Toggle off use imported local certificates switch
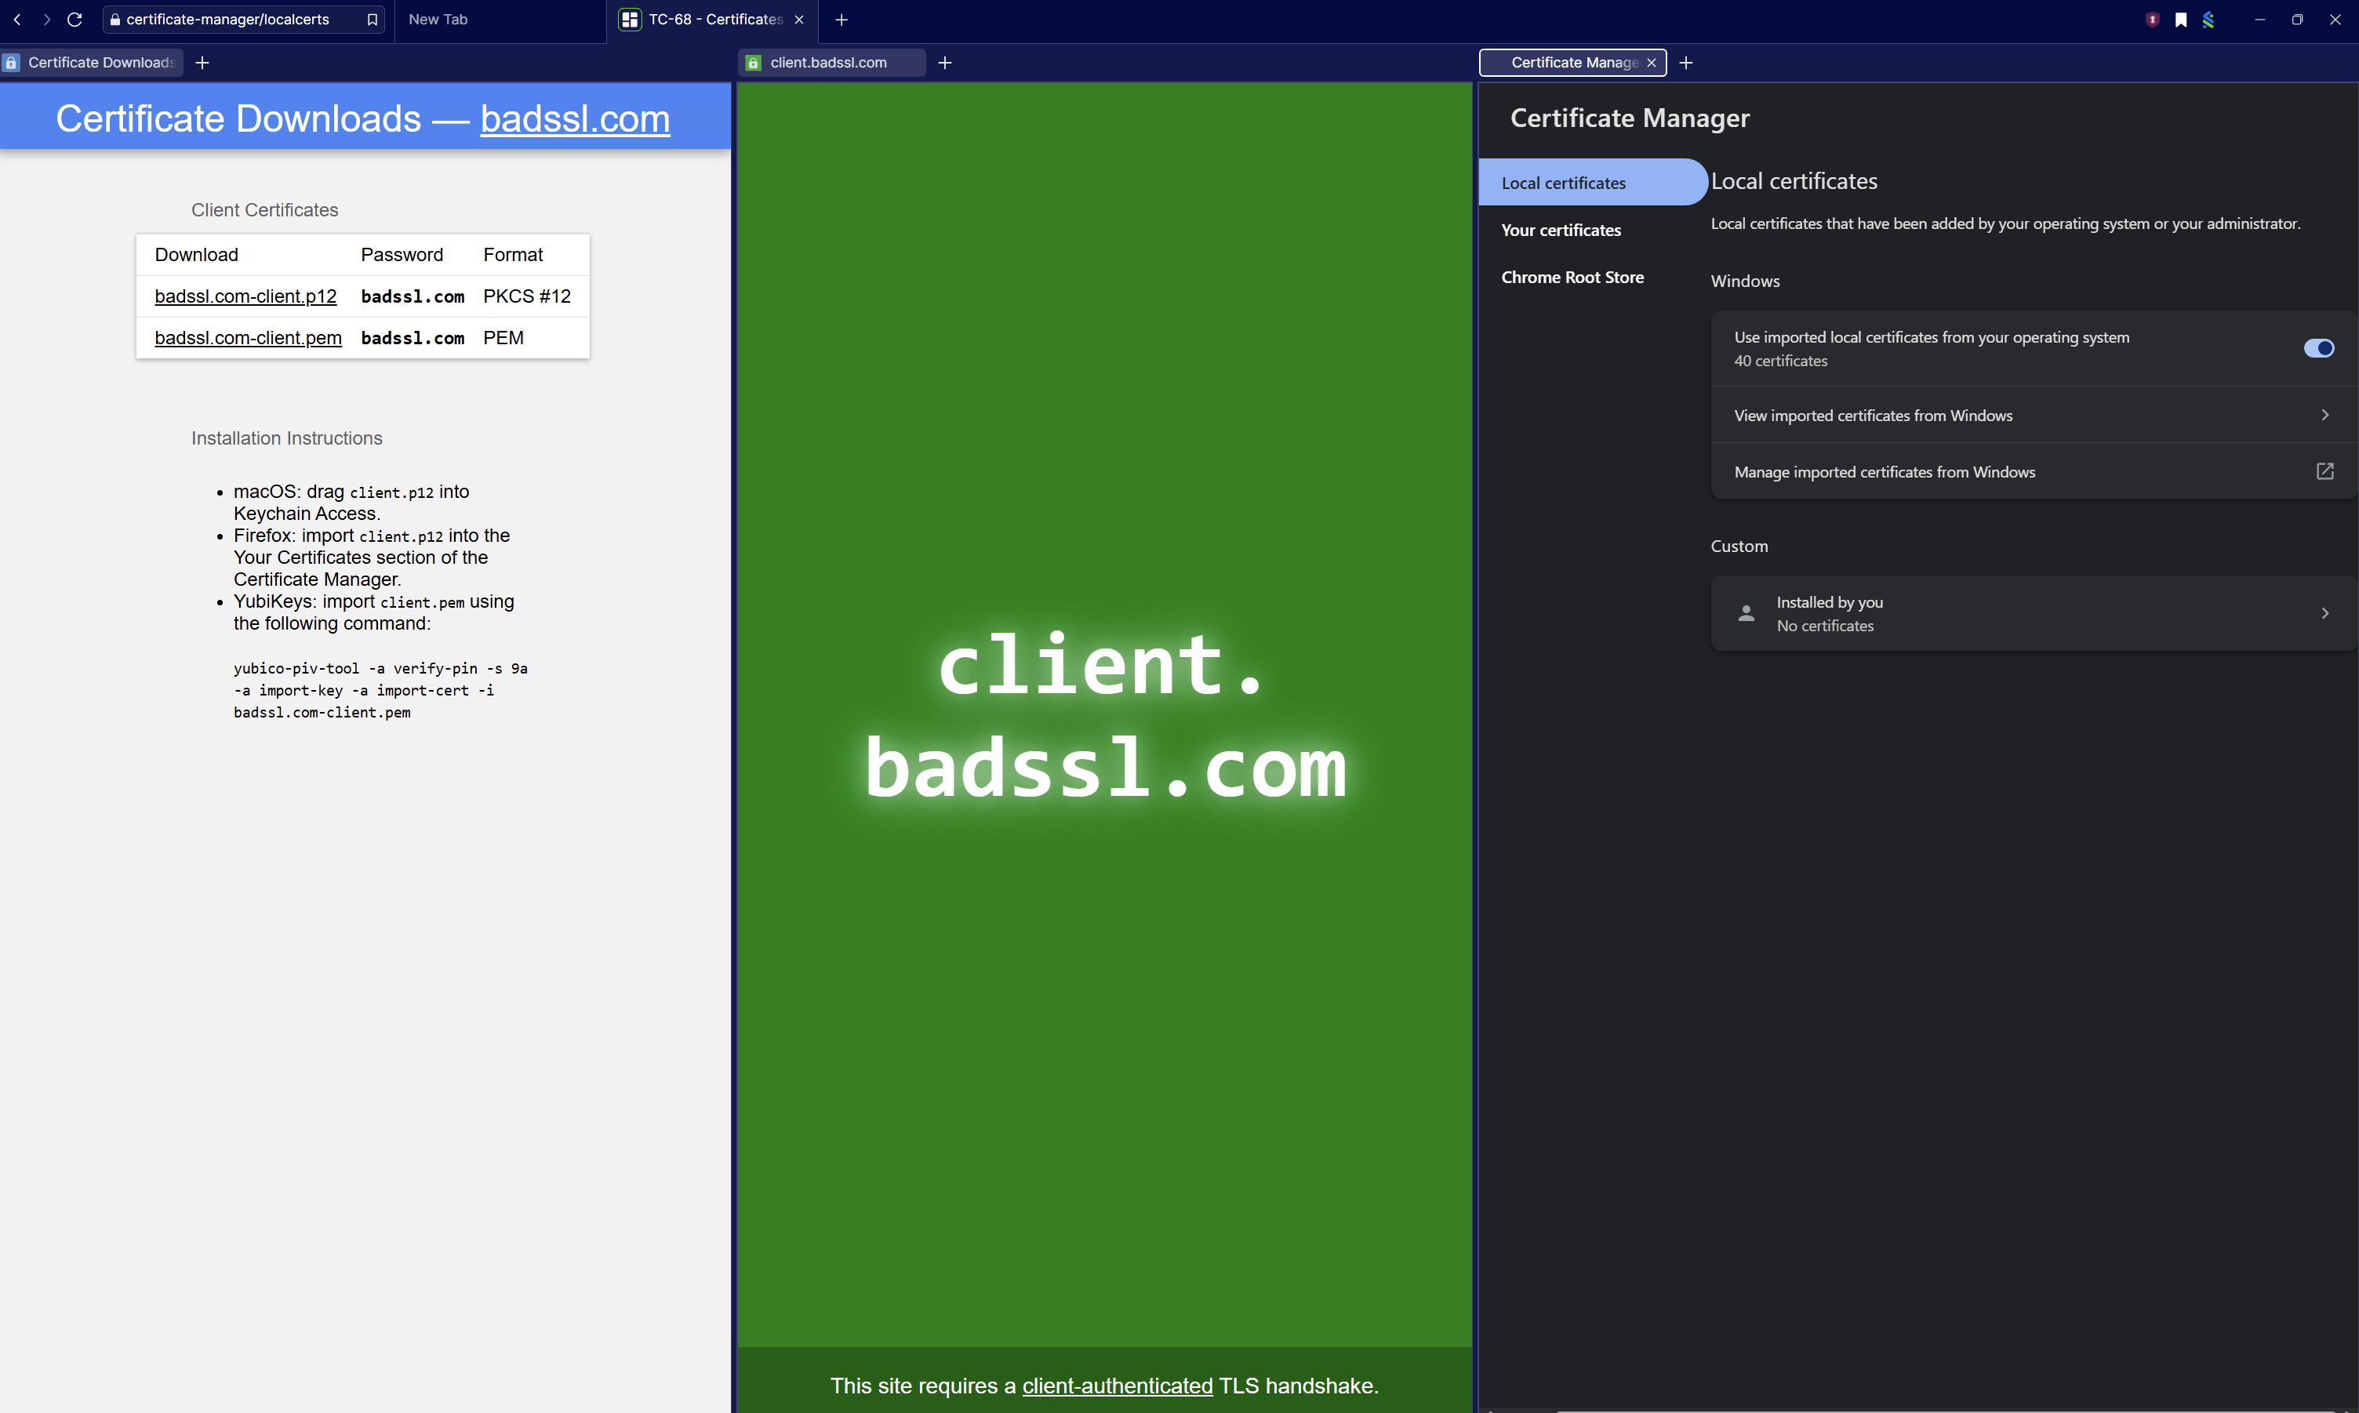This screenshot has height=1413, width=2359. point(2318,348)
